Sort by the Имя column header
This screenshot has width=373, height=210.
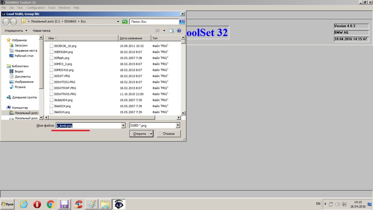pyautogui.click(x=81, y=38)
